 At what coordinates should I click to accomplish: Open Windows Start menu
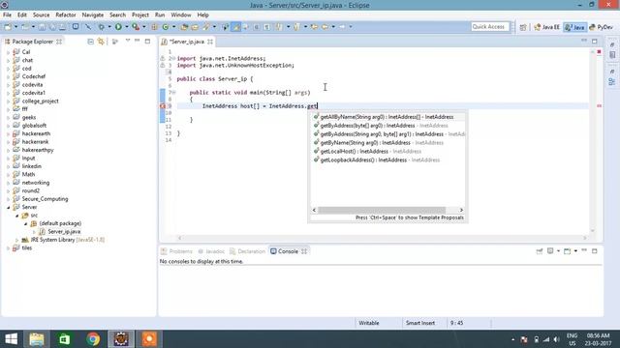(x=11, y=339)
